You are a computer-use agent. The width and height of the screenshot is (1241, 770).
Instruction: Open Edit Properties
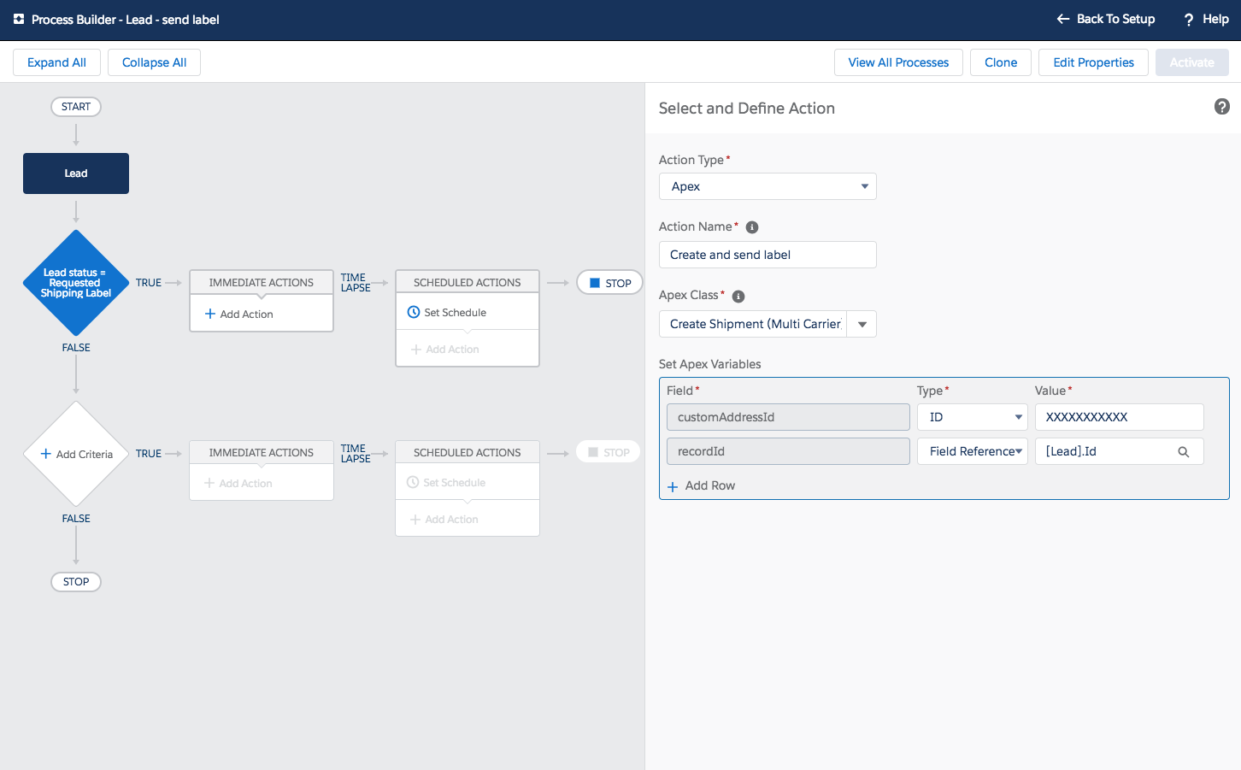tap(1093, 62)
